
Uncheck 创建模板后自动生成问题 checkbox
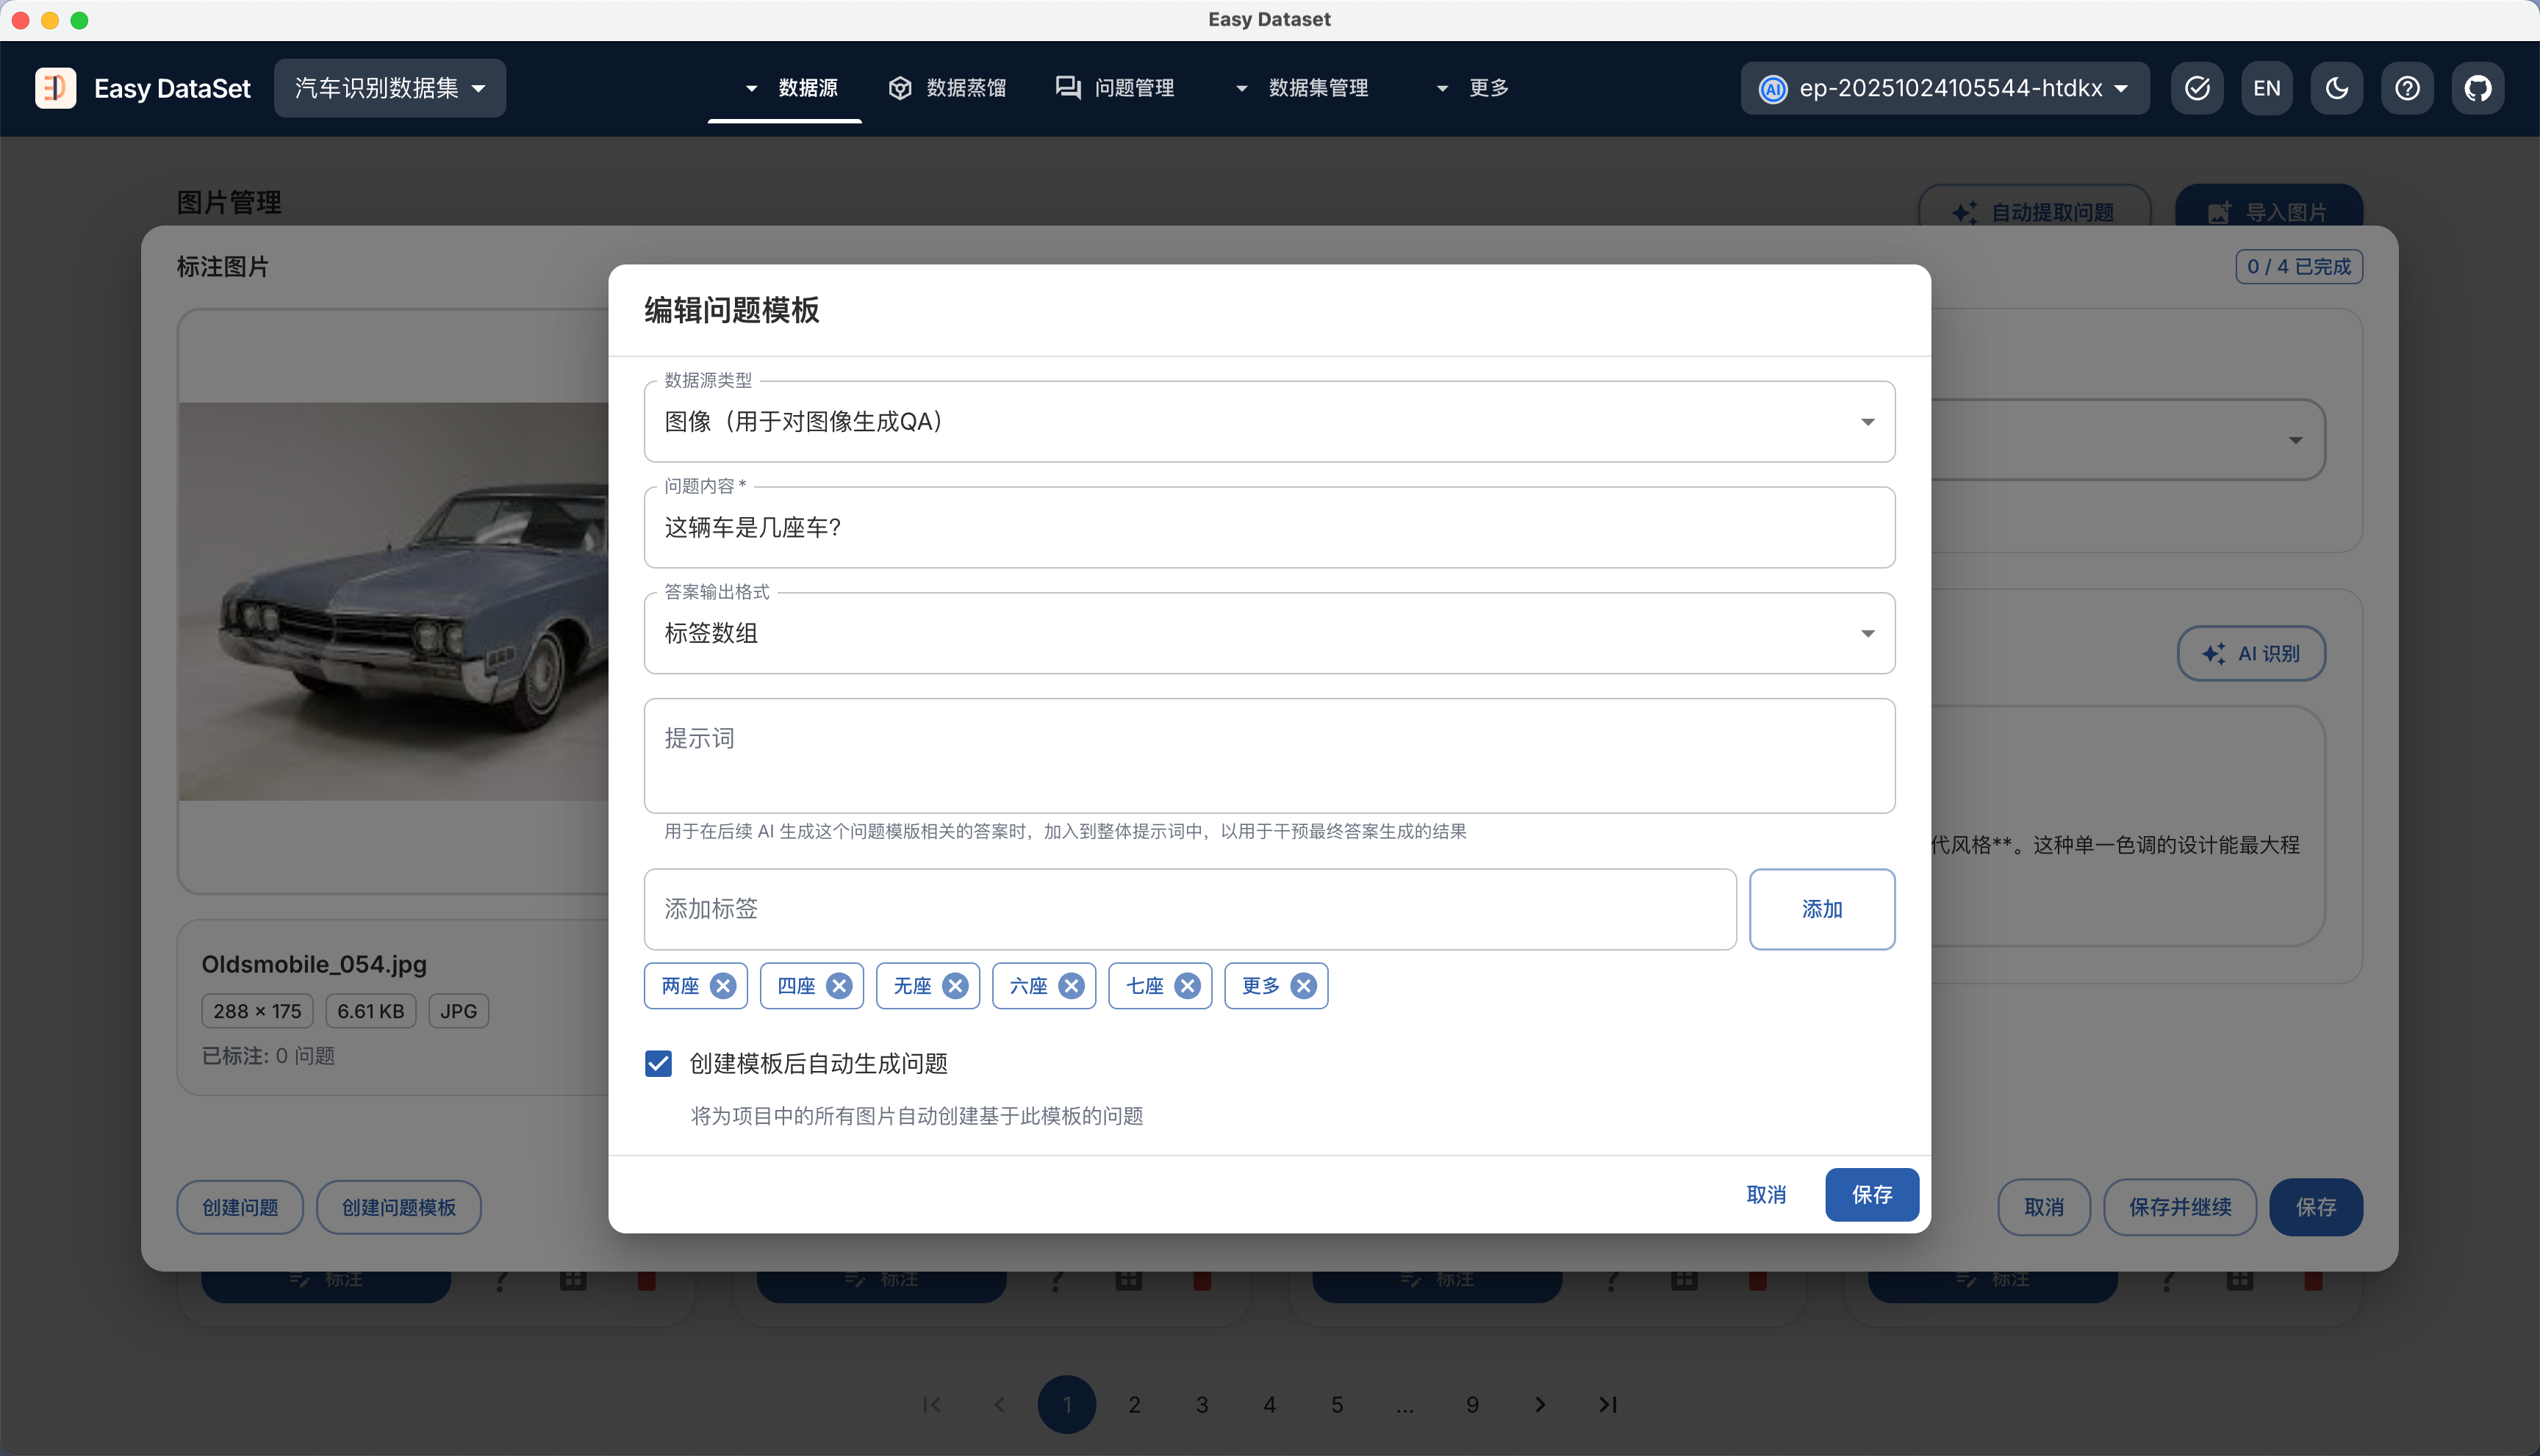click(x=659, y=1063)
